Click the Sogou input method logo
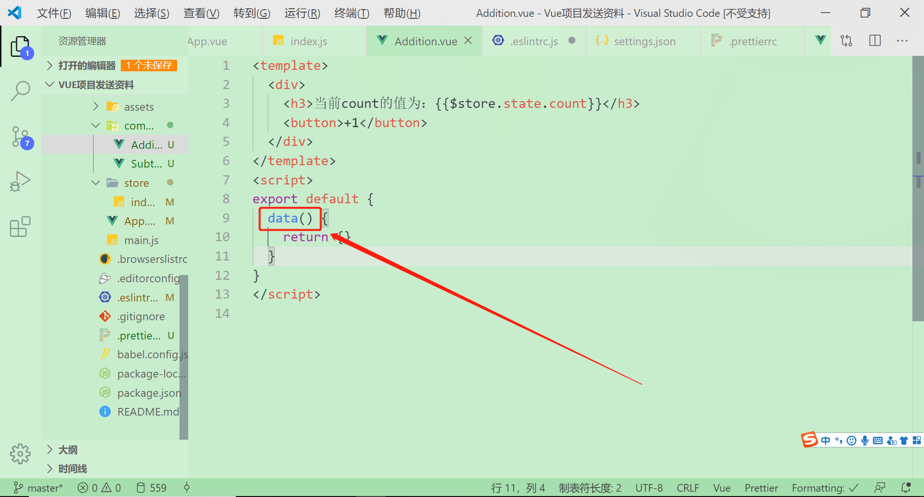924x497 pixels. coord(809,440)
